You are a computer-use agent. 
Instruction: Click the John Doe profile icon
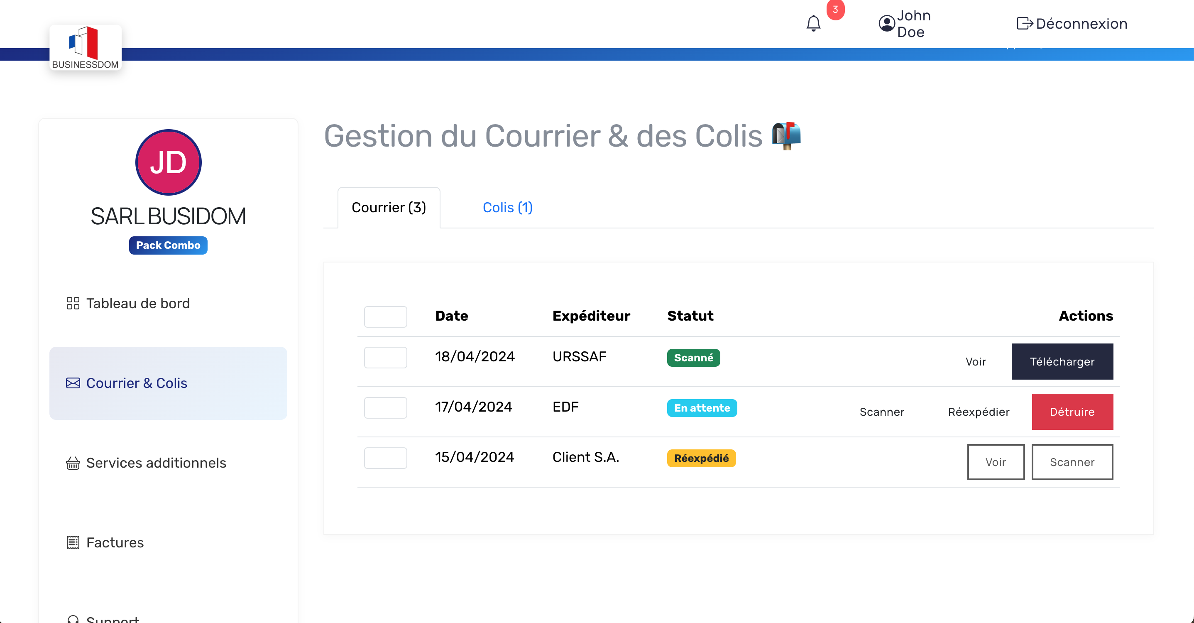click(886, 23)
